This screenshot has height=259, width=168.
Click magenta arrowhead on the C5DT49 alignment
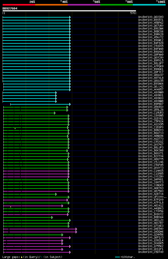click(x=70, y=252)
